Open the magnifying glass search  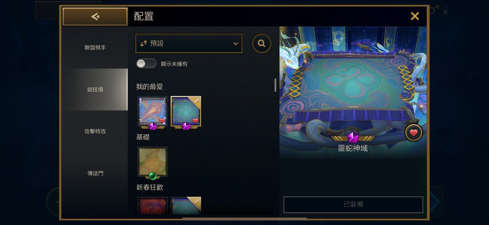(262, 44)
